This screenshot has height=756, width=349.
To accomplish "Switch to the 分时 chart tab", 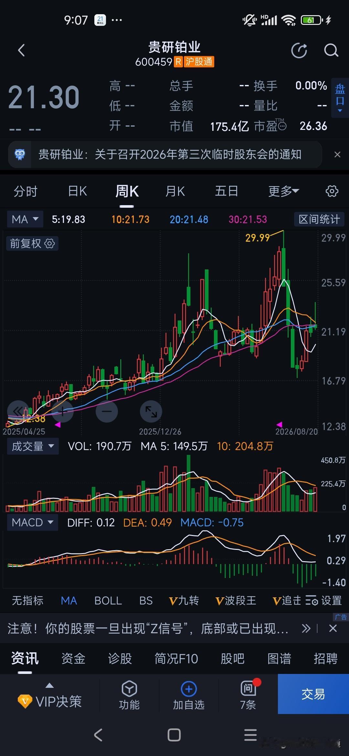I will (x=26, y=191).
